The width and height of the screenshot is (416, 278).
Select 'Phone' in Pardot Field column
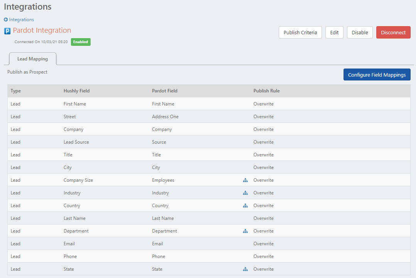tap(159, 256)
